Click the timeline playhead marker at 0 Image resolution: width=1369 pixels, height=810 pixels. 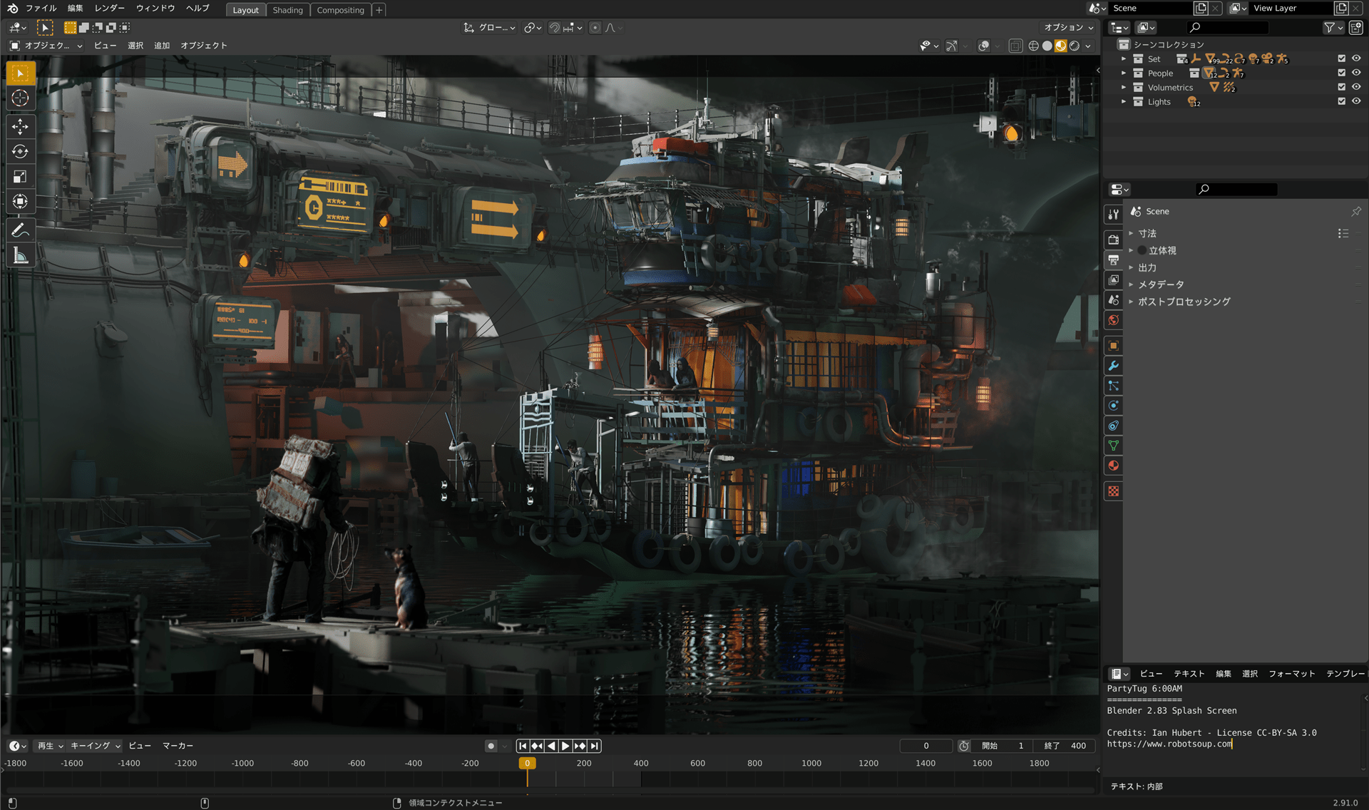[x=527, y=763]
